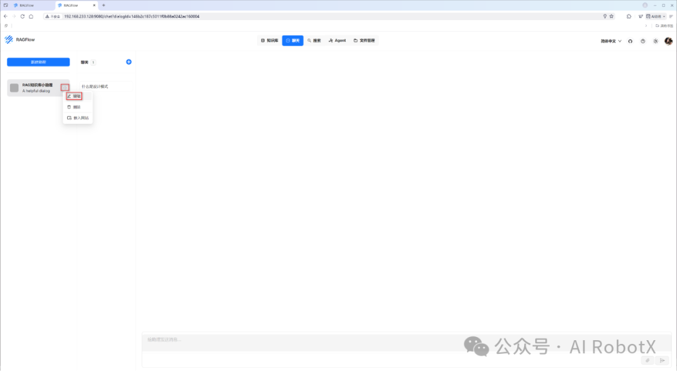Screen dimensions: 677x374
Task: Click the send message arrow icon
Action: point(663,361)
